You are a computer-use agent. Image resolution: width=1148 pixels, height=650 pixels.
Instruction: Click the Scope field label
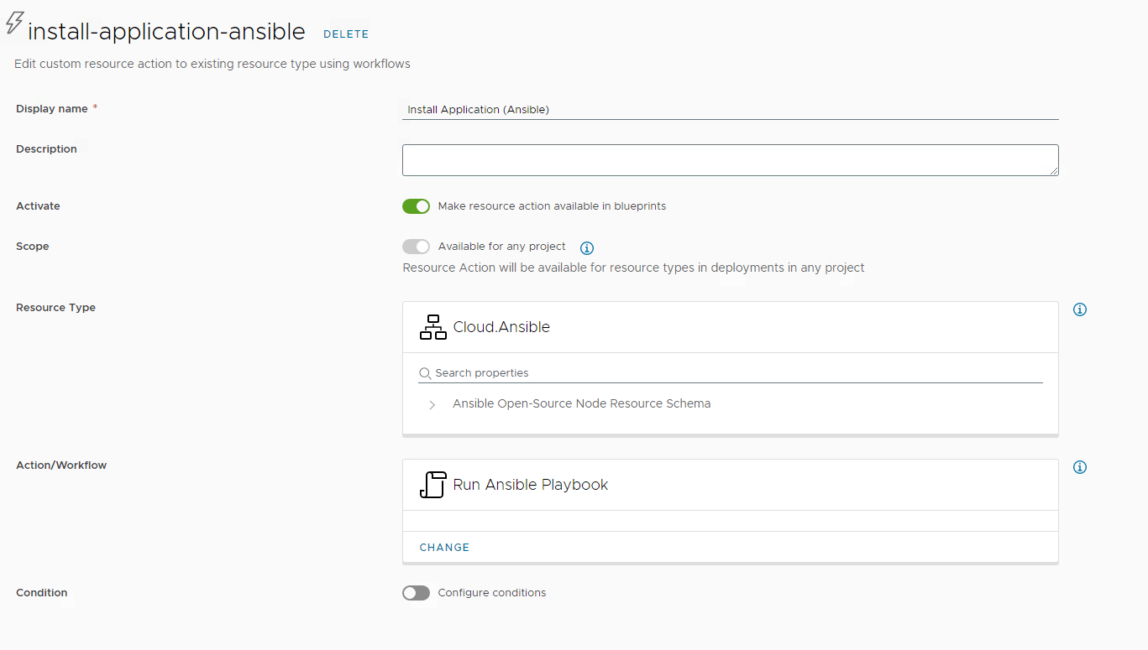[33, 247]
